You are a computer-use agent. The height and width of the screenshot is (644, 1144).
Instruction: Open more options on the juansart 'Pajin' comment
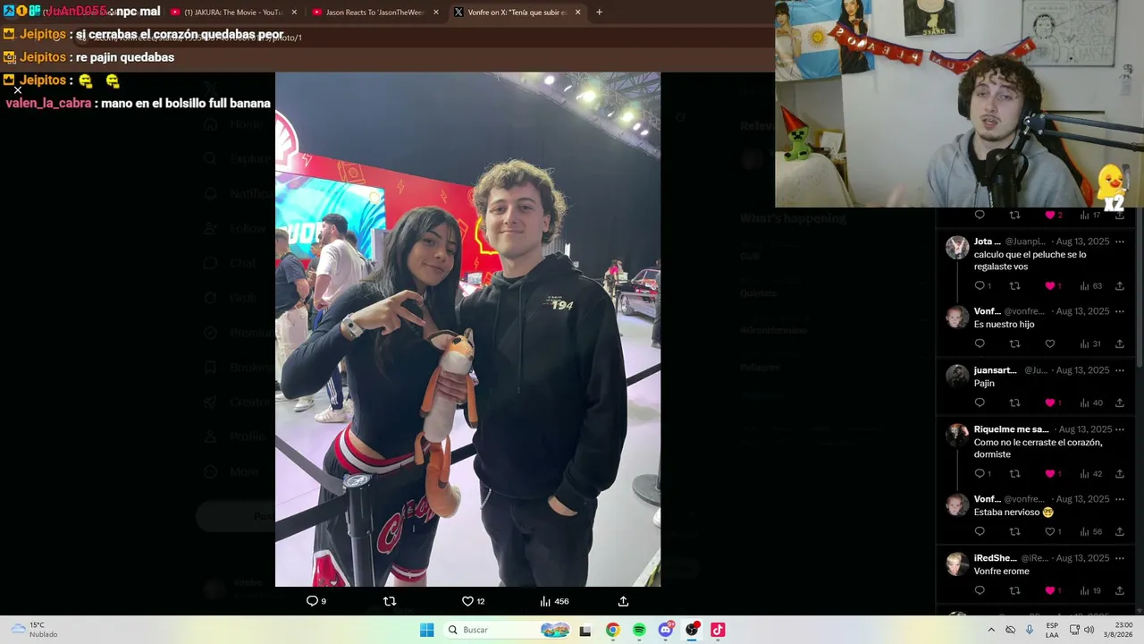[1119, 370]
